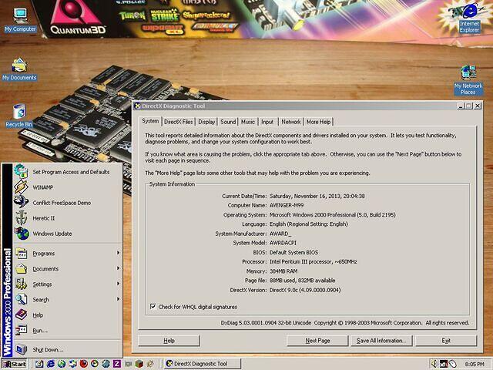
Task: Switch to the Display tab
Action: [206, 122]
